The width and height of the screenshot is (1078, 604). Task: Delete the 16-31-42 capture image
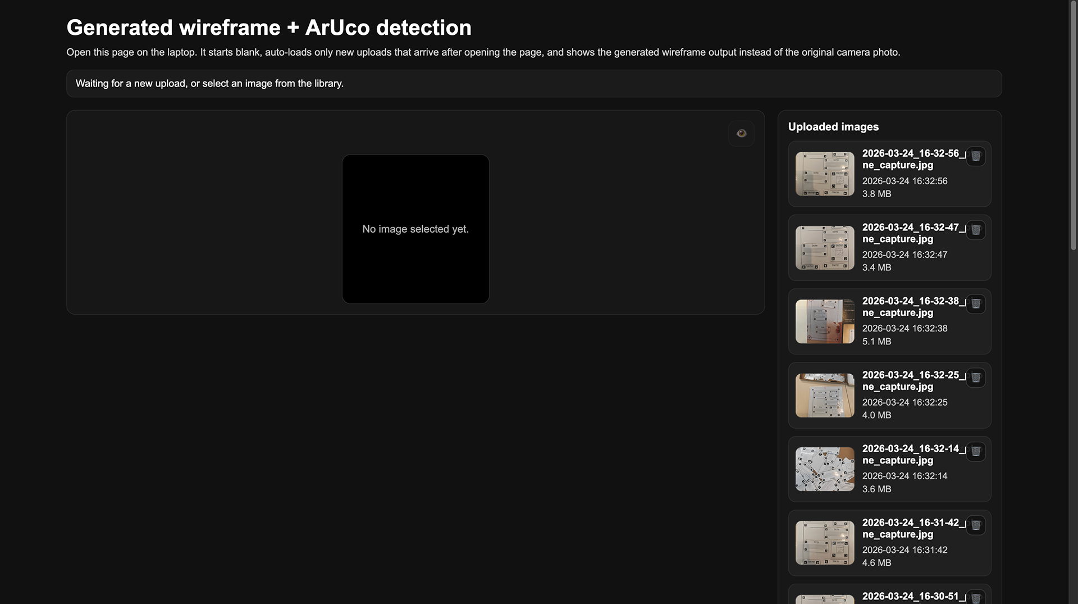coord(976,525)
